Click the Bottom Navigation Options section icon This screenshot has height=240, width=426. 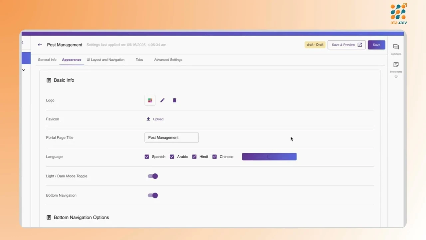click(x=49, y=217)
